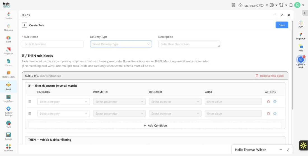Viewport: 308px width, 156px height.
Task: Open LogixHub from right panel
Action: (301, 36)
